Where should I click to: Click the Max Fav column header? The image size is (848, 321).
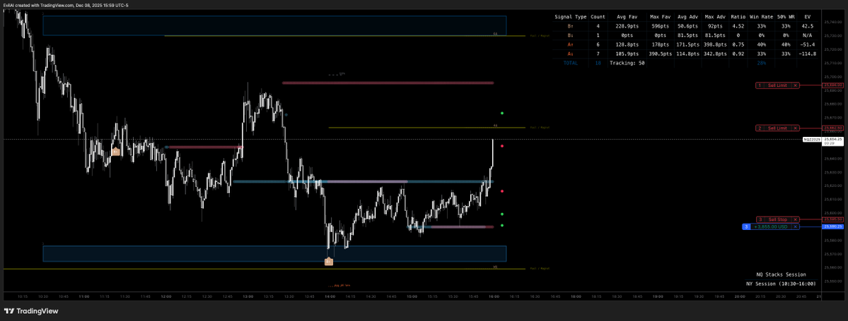[x=661, y=17]
